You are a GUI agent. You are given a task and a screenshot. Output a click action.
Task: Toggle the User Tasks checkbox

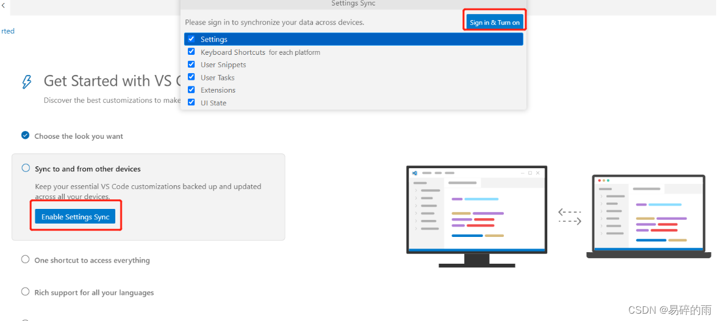[192, 77]
